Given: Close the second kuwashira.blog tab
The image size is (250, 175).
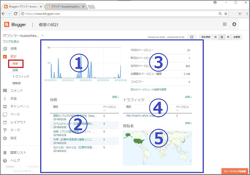Looking at the screenshot, I should pyautogui.click(x=84, y=7).
